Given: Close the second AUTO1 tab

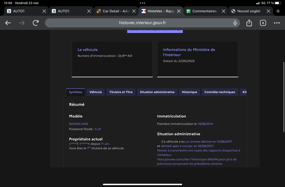Looking at the screenshot, I should [89, 11].
